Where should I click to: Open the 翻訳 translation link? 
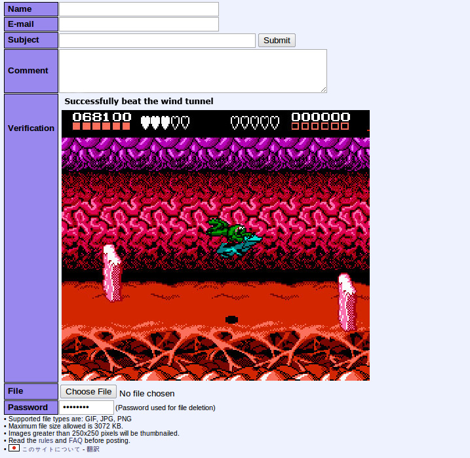93,449
